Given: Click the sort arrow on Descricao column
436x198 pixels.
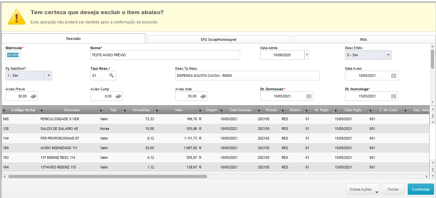Looking at the screenshot, I should [42, 110].
